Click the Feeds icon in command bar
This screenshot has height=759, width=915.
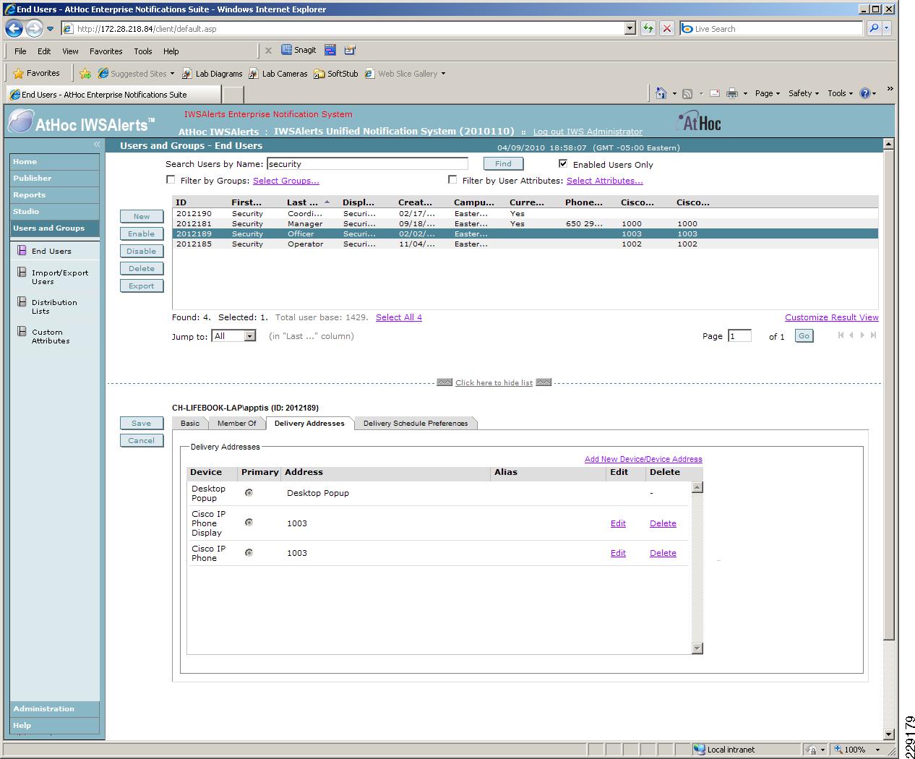(687, 93)
